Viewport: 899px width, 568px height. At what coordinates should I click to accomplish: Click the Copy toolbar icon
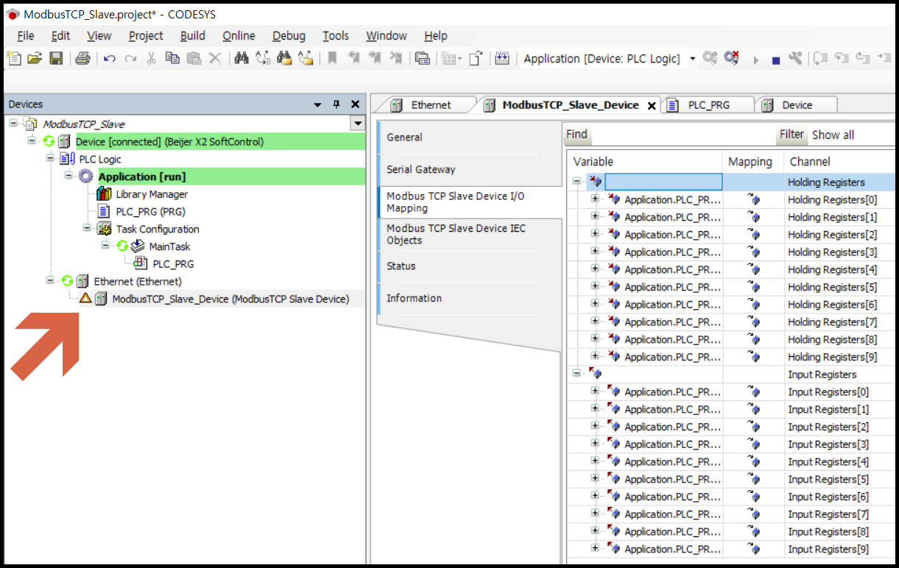pyautogui.click(x=172, y=58)
